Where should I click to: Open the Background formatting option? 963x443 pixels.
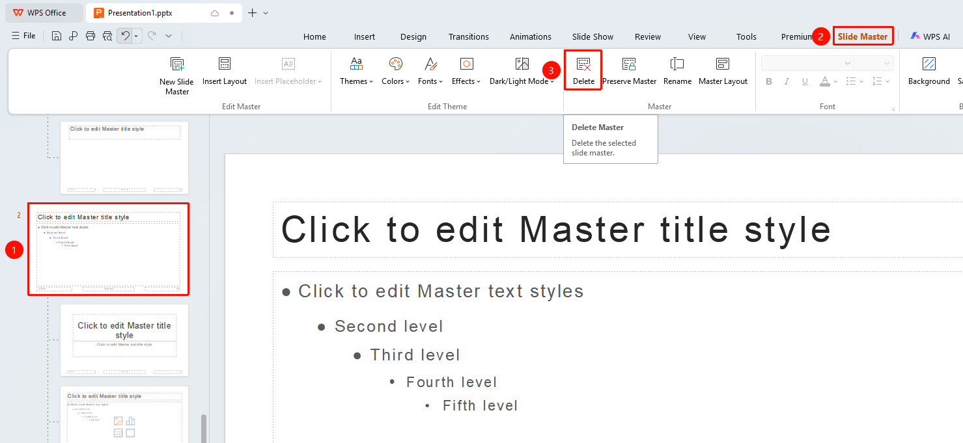tap(929, 72)
